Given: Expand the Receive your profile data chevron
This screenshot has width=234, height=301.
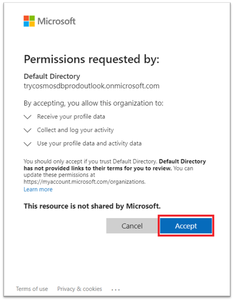Looking at the screenshot, I should [x=27, y=117].
